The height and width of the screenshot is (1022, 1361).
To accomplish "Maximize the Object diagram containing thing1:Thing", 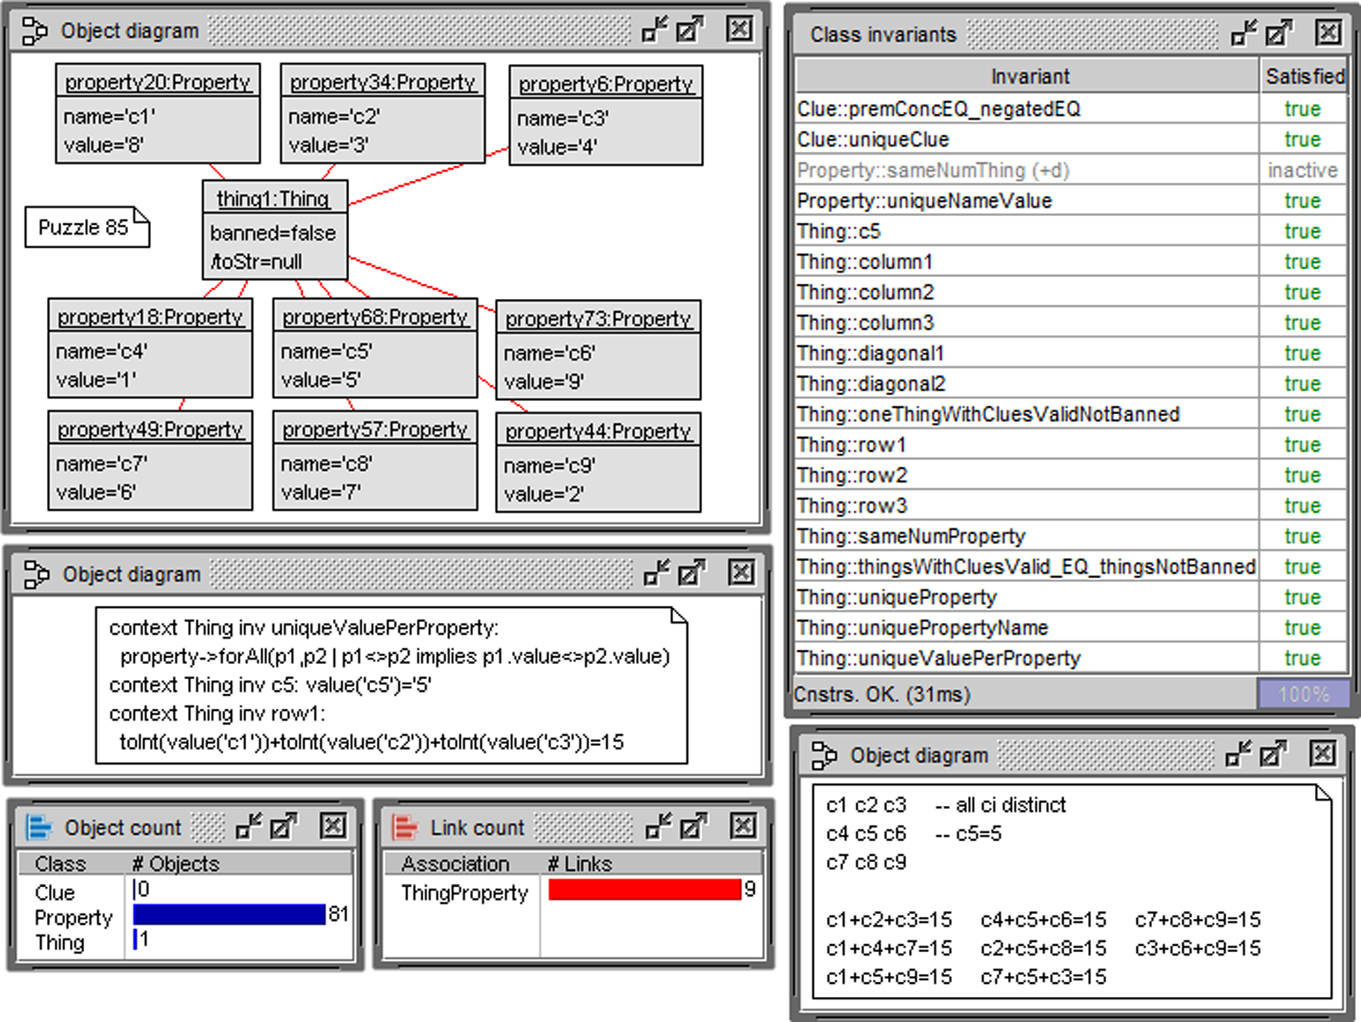I will pos(689,30).
